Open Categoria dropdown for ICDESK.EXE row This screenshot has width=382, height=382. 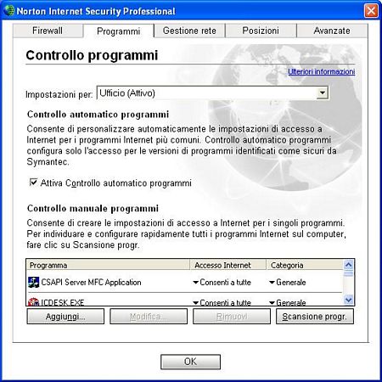pyautogui.click(x=272, y=303)
